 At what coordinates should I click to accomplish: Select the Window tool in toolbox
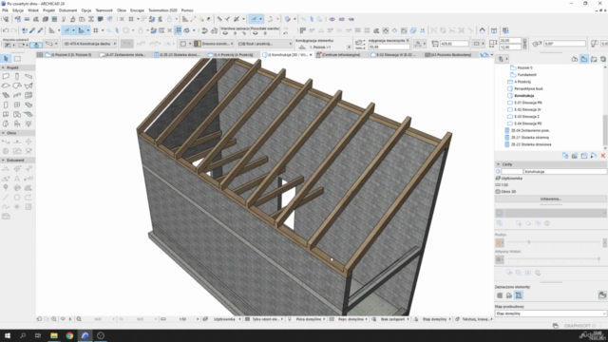pos(17,104)
